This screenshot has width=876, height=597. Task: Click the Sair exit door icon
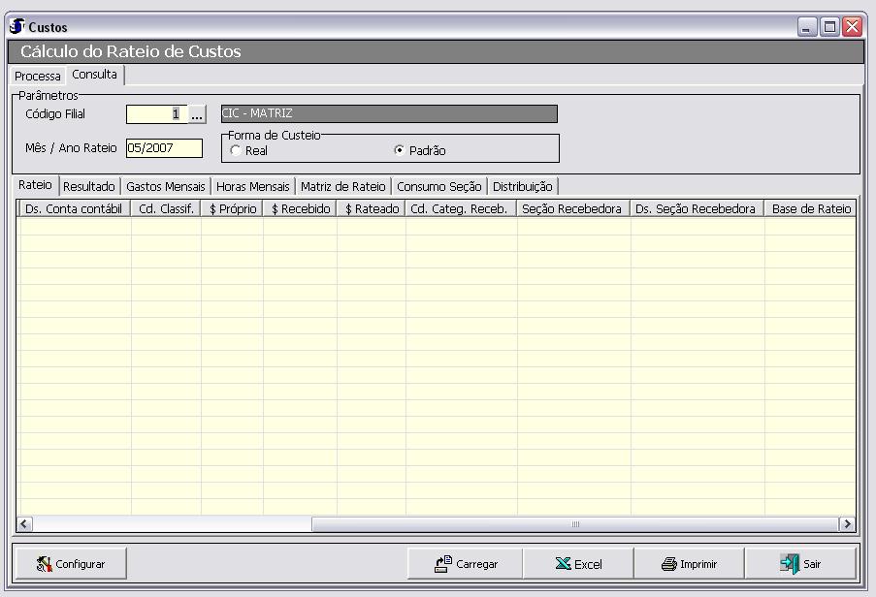click(790, 563)
